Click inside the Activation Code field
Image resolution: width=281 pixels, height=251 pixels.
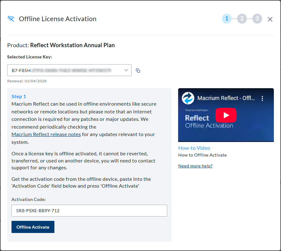click(x=90, y=211)
